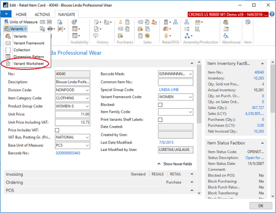Screen dimensions: 276x213
Task: Collapse the Item Inventory FactBox
Action: tap(263, 63)
